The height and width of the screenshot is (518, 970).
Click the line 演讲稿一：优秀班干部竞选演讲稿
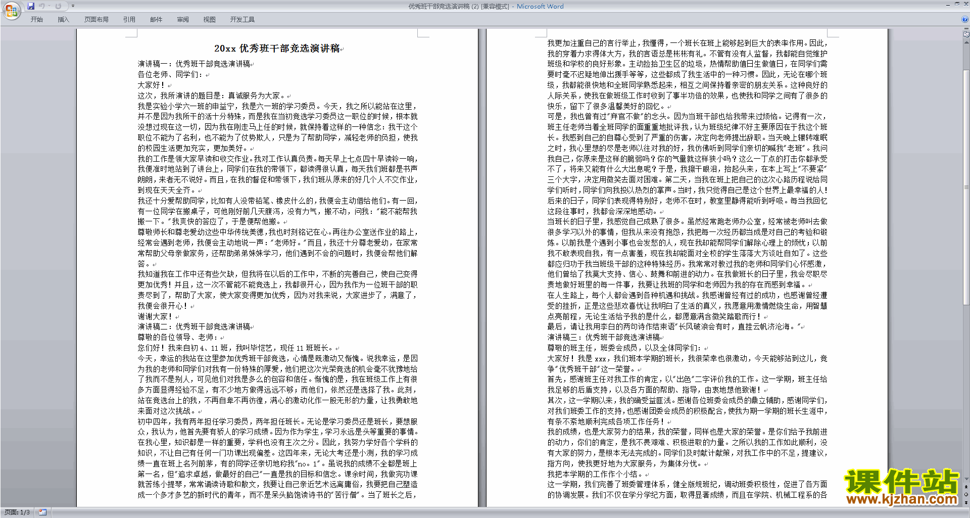click(194, 64)
